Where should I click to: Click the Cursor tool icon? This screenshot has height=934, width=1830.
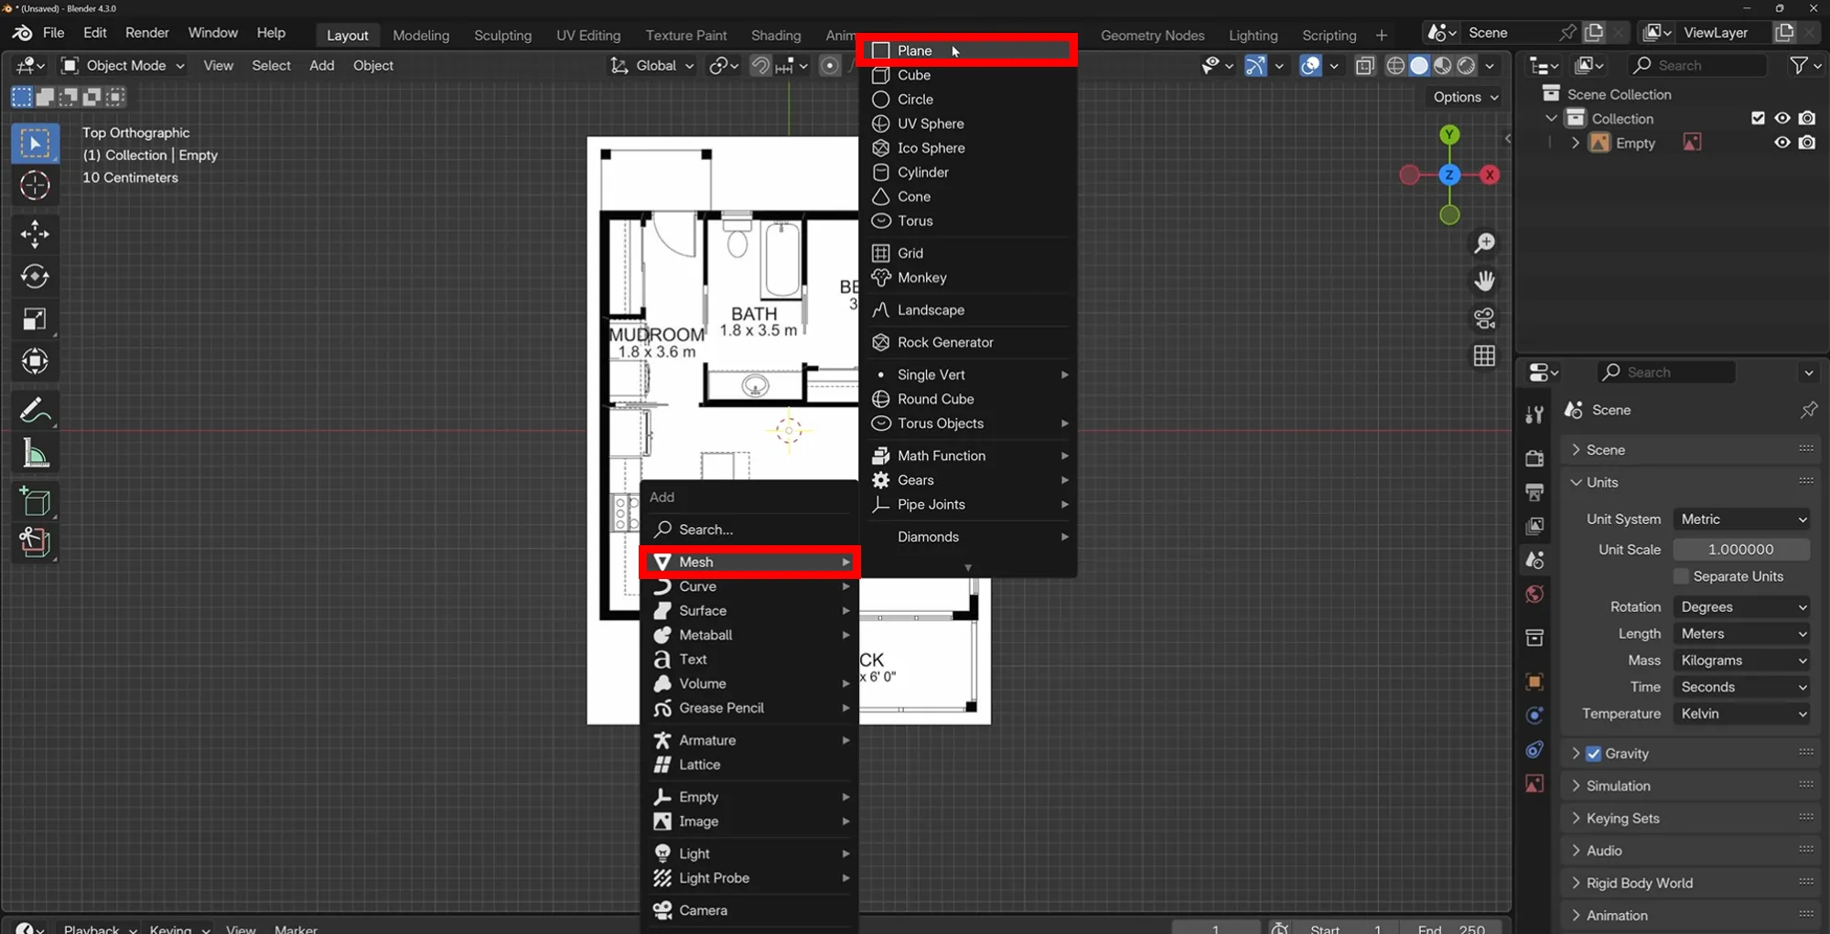click(x=35, y=186)
